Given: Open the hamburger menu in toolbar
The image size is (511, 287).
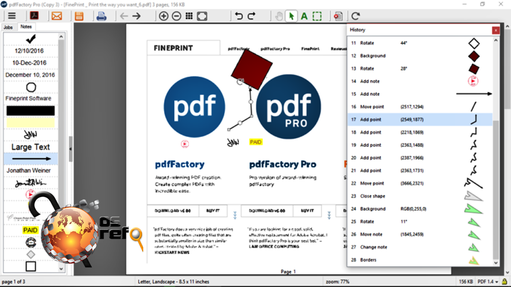Looking at the screenshot, I should pos(12,16).
